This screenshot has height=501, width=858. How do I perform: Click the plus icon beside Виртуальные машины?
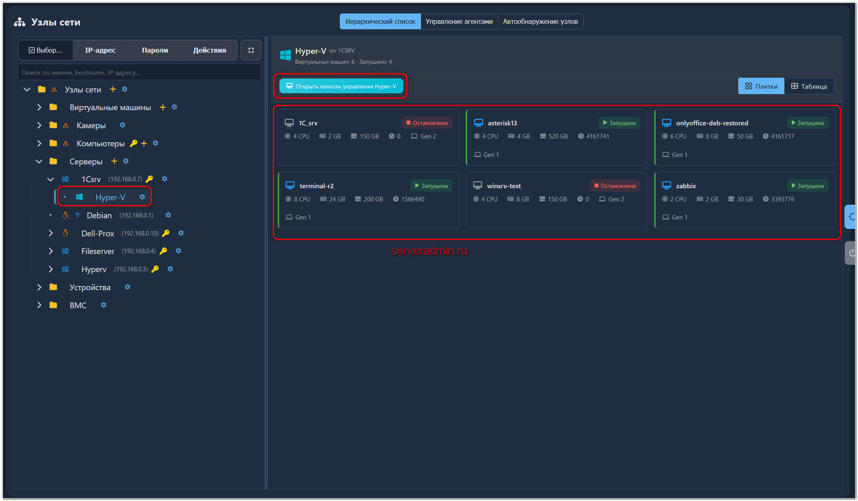coord(163,107)
